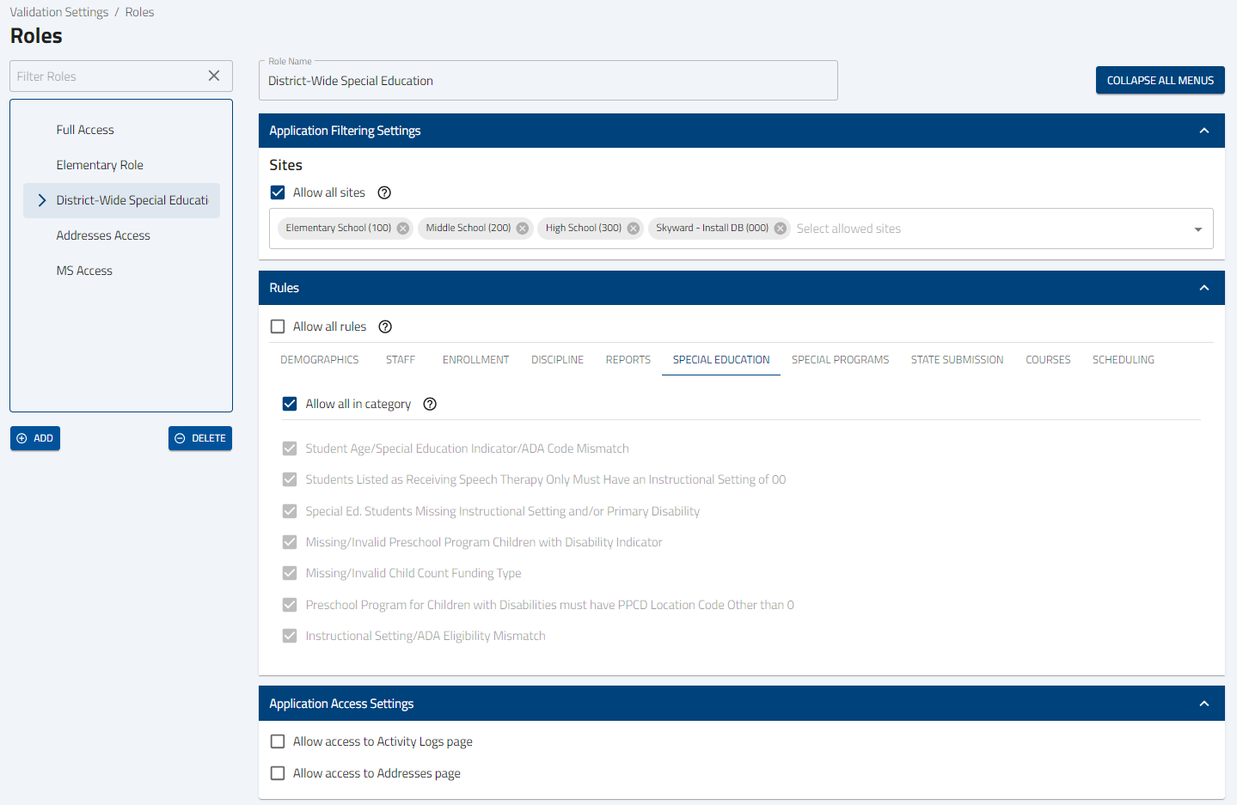Click chevron beside District-Wide Special Education role

click(41, 200)
